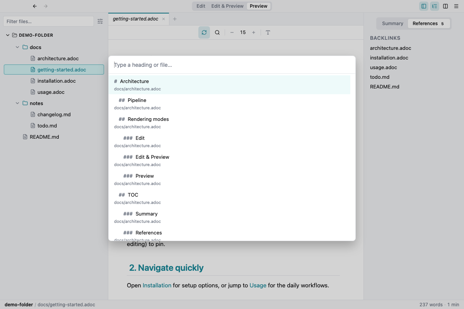The image size is (464, 309).
Task: Close the getting-started.adoc tab
Action: (x=164, y=19)
